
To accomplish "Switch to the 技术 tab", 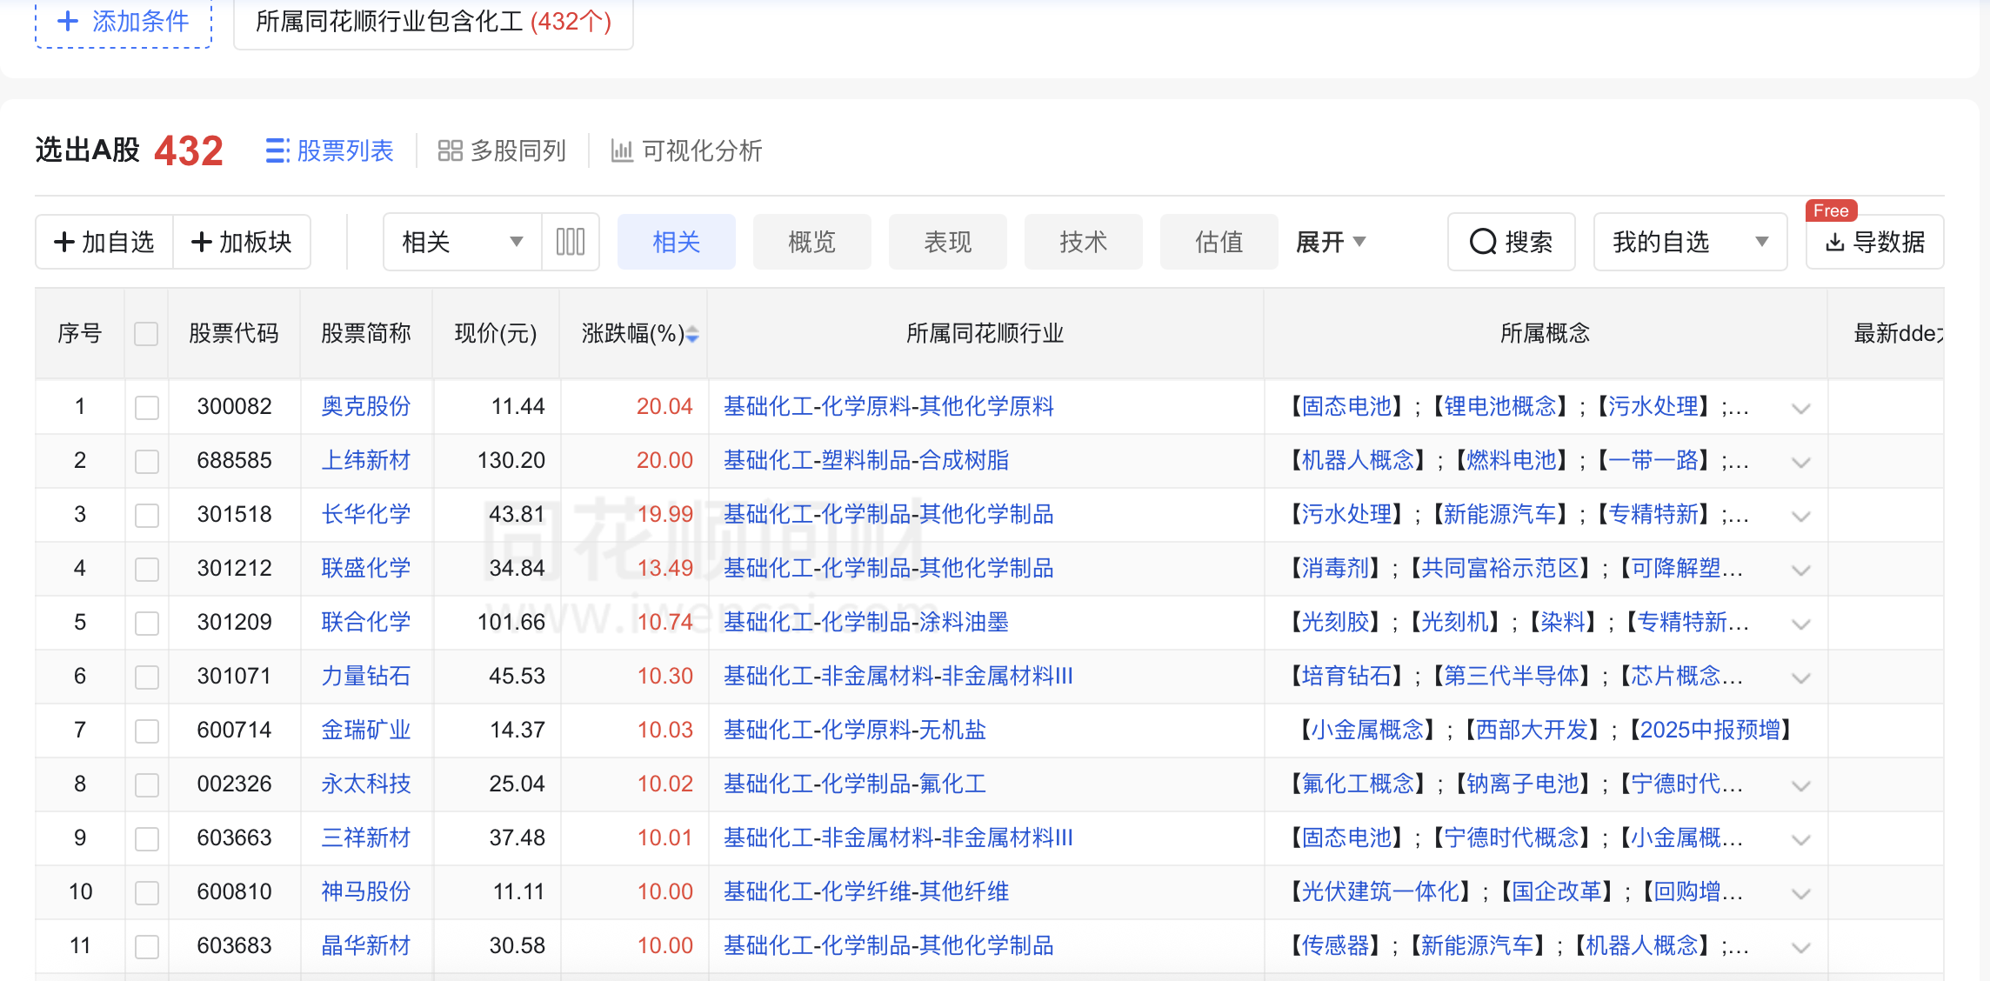I will (1083, 242).
